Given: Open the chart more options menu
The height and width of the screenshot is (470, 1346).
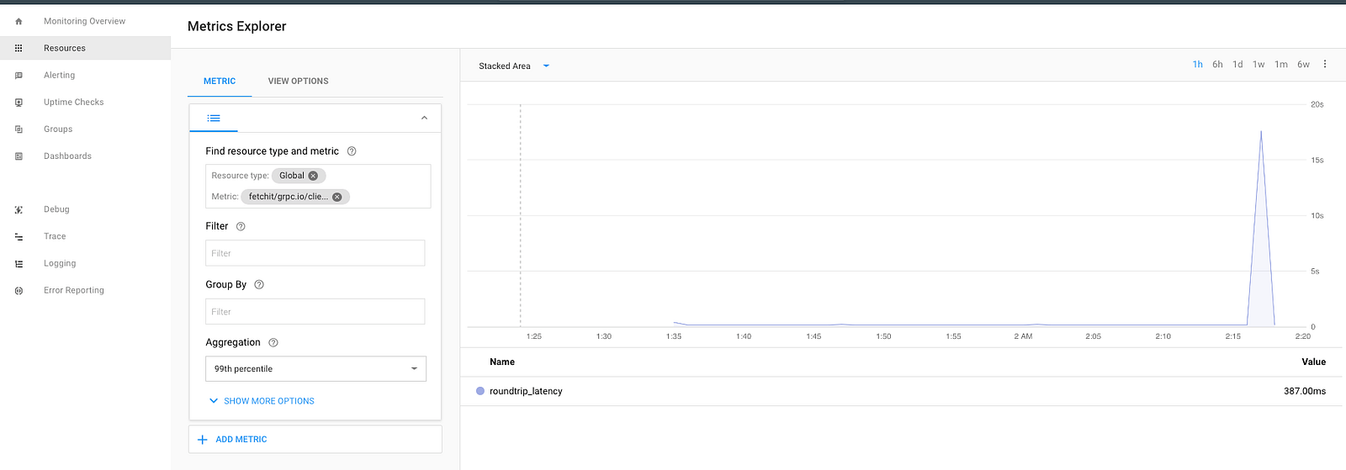Looking at the screenshot, I should click(x=1325, y=64).
